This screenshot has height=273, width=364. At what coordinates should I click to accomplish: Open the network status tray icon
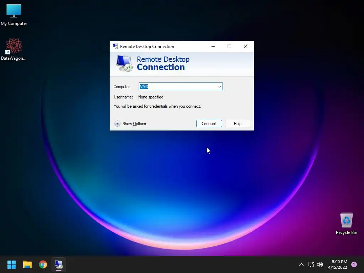(311, 264)
